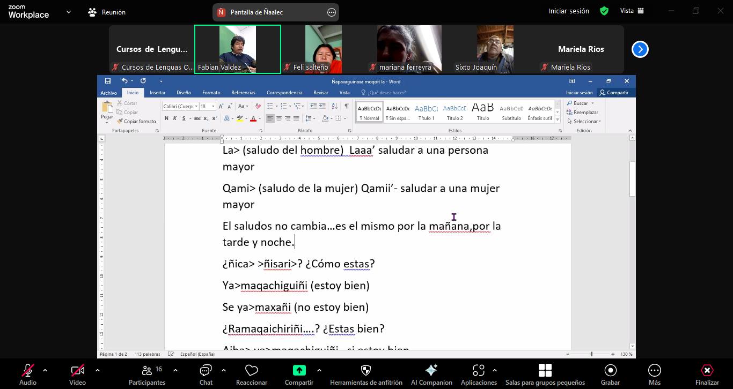This screenshot has width=733, height=389.
Task: Select Fabian Valdez video thumbnail
Action: (x=237, y=49)
